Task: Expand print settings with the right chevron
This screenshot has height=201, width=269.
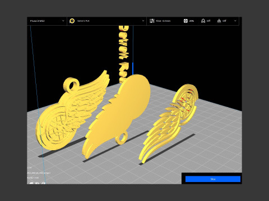Action: point(235,21)
